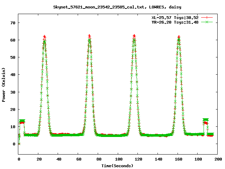This screenshot has height=169, width=225.
Task: Click the y-axis tick label 60
Action: coord(13,40)
